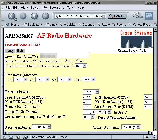158x140 pixels.
Task: Open the File menu
Action: 8,8
